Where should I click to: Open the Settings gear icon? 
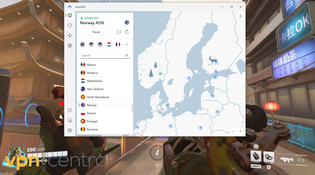point(70,131)
